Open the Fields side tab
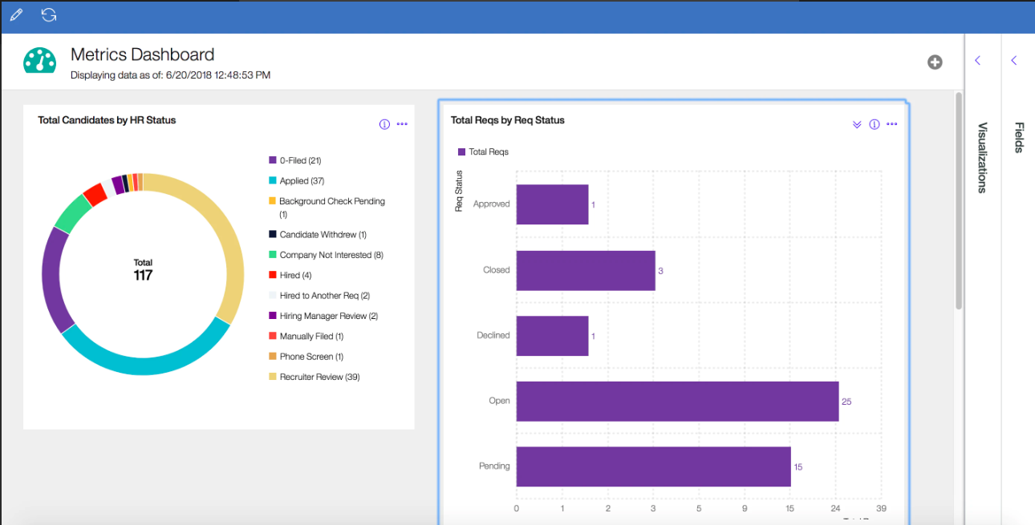Viewport: 1035px width, 525px height. [1019, 137]
